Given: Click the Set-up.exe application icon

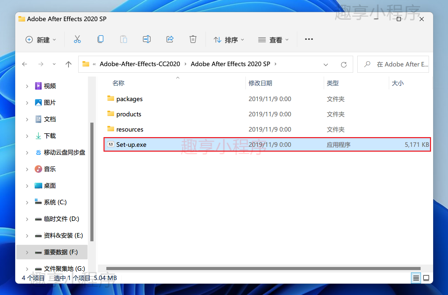Looking at the screenshot, I should (111, 144).
